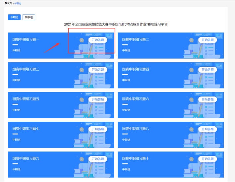The height and width of the screenshot is (182, 235).
Task: Choose the title 国赛中职组习题九
Action: [26, 158]
